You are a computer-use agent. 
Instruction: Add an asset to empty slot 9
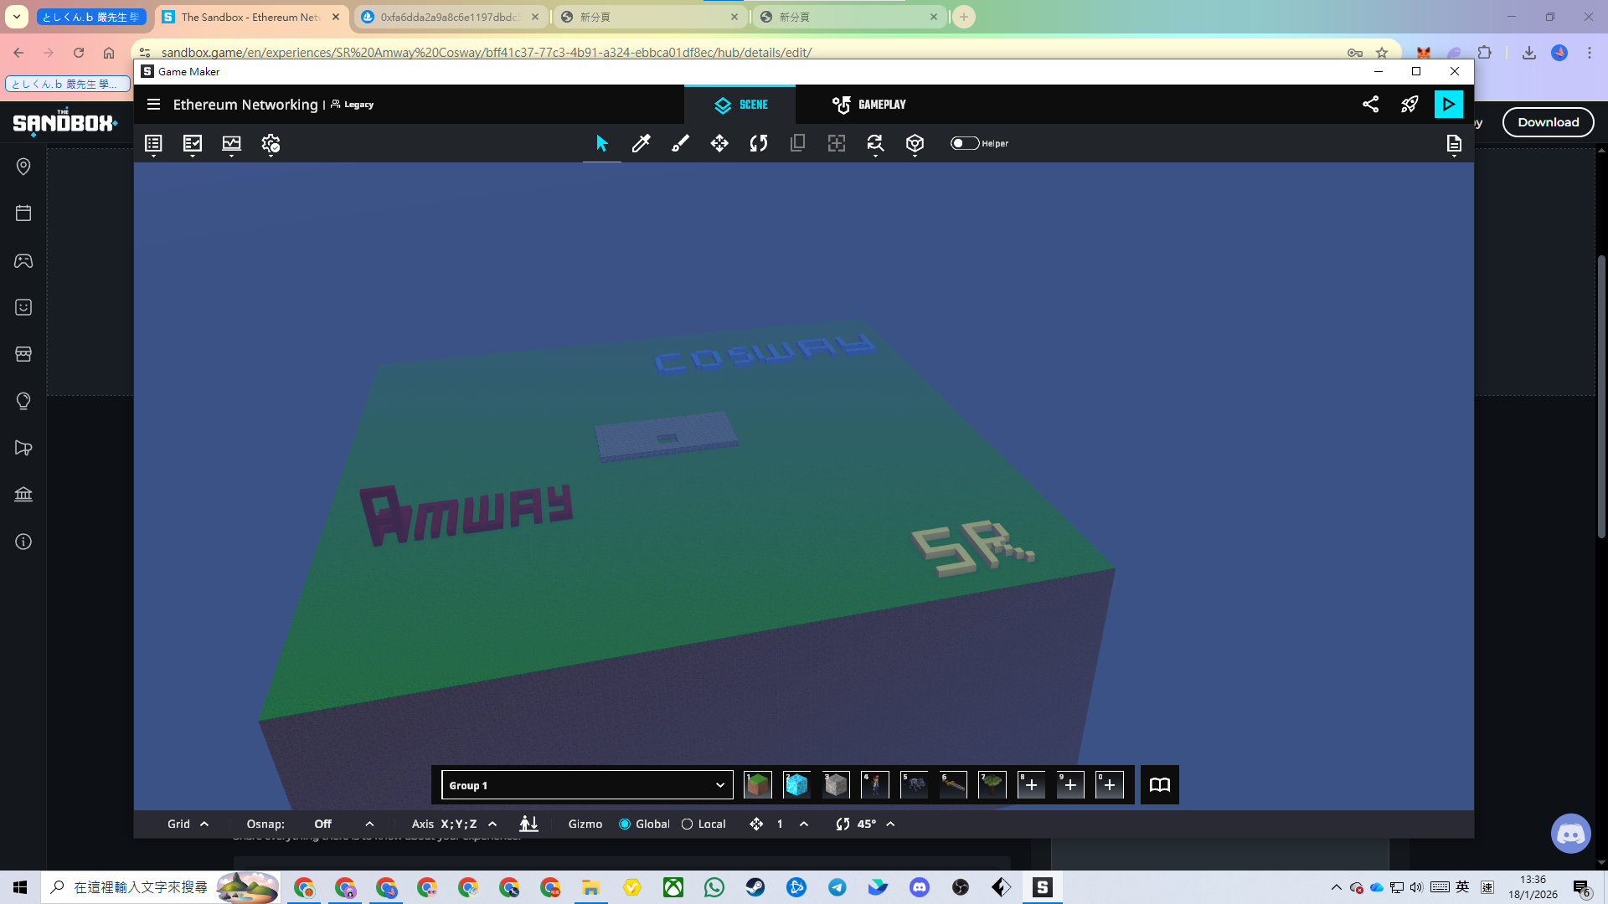tap(1070, 785)
